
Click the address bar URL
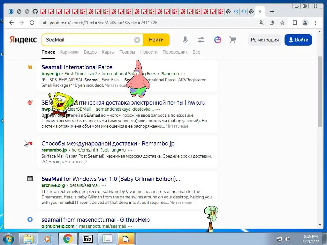(103, 23)
